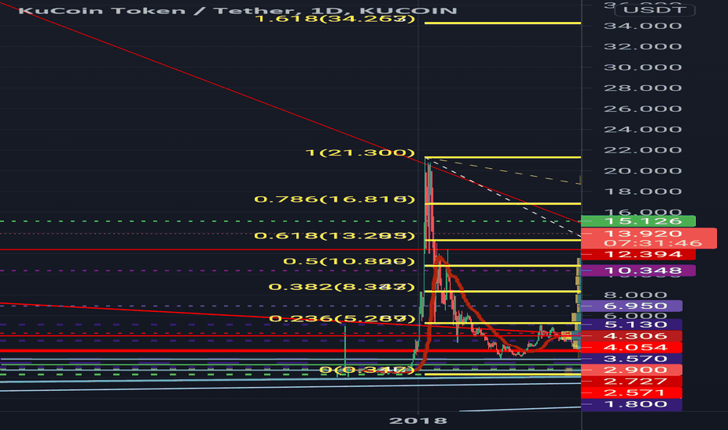The height and width of the screenshot is (430, 728).
Task: Click the 1.800 price label
Action: (x=632, y=404)
